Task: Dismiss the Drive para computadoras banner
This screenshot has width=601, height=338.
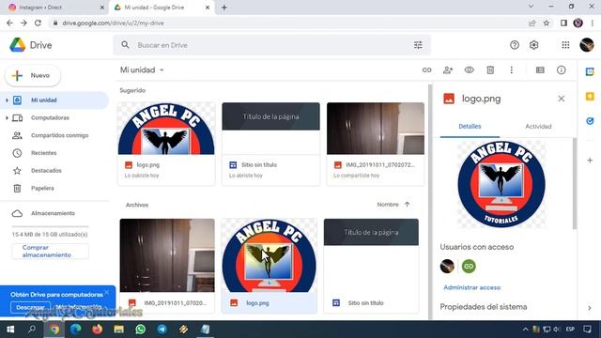Action: click(x=106, y=292)
